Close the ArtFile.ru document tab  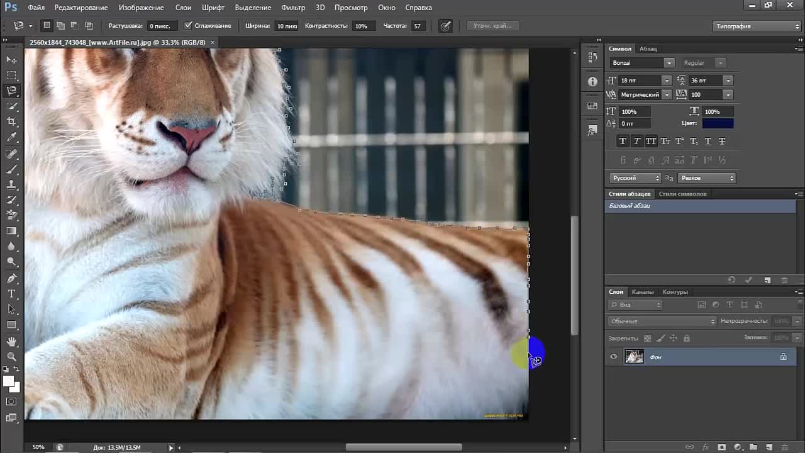click(x=213, y=42)
